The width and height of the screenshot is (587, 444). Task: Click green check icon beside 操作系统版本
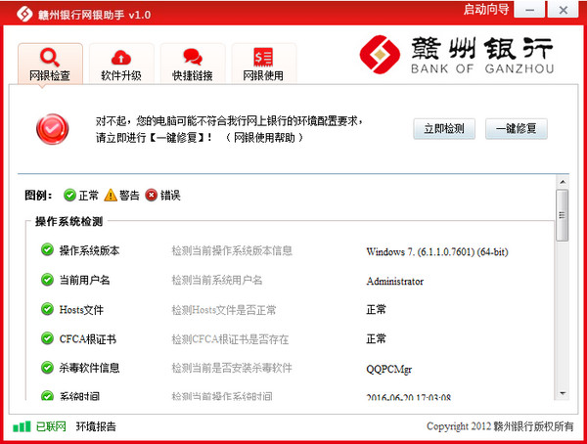(x=47, y=249)
